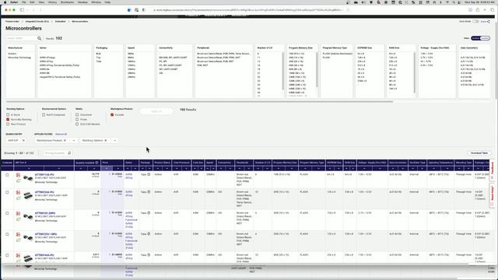Click Tube info icon in ATTINY13A-PU row
Viewport: 498px width, 280px height.
[149, 174]
